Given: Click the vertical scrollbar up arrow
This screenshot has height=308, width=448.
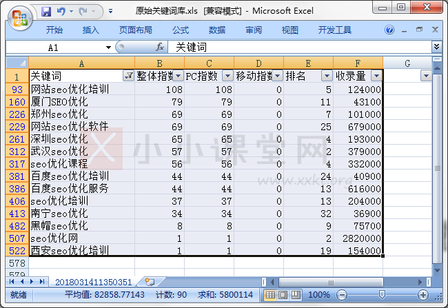Looking at the screenshot, I should 437,68.
